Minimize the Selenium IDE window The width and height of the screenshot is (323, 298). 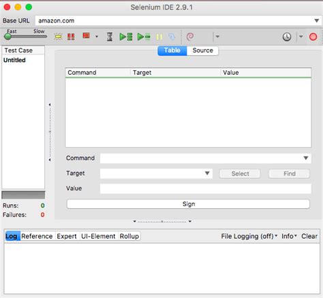(18, 7)
